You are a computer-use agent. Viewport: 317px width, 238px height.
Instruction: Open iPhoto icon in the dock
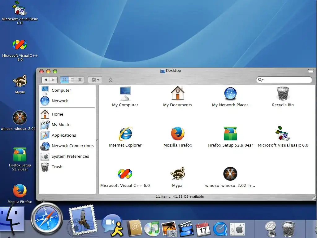(169, 229)
